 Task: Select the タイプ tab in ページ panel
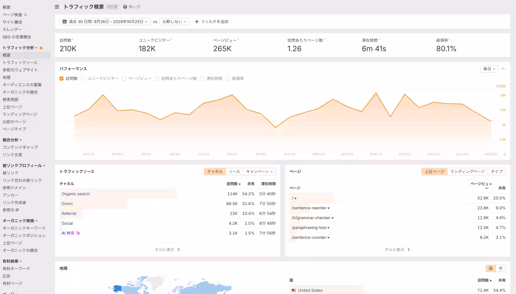click(x=497, y=171)
